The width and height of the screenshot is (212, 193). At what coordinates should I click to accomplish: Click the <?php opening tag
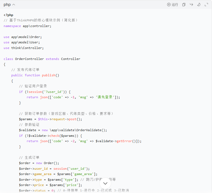point(8,15)
